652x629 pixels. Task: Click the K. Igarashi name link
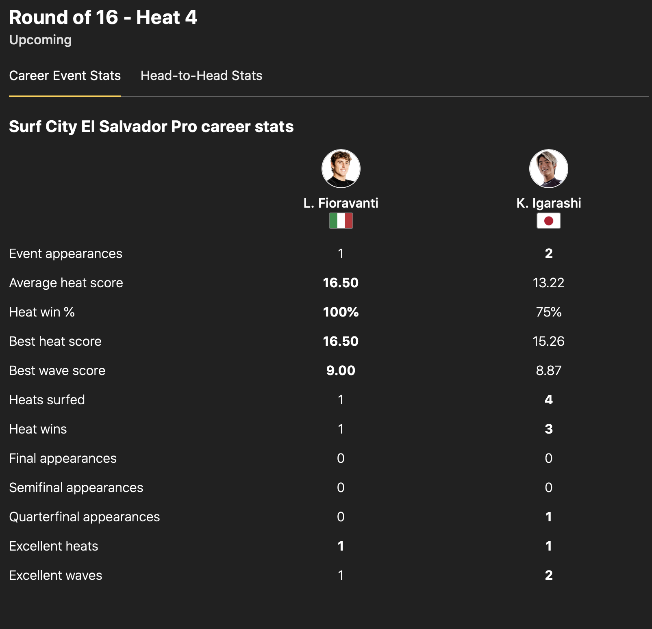[548, 203]
